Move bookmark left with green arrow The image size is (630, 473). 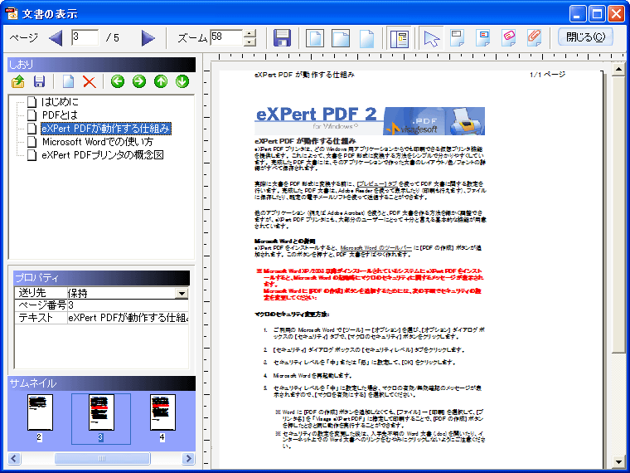[118, 81]
